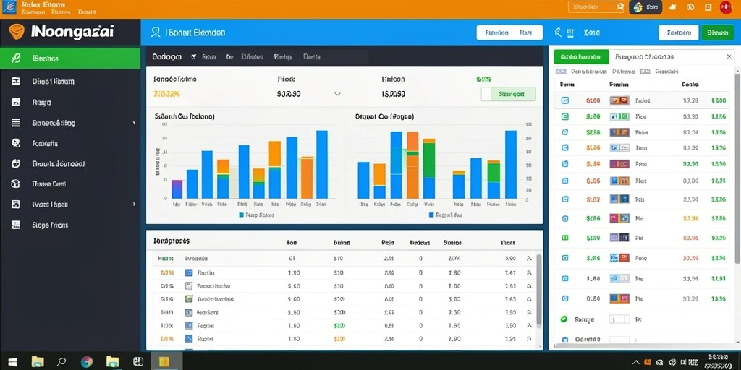Click the taskbar search magnifier icon
This screenshot has width=741, height=370.
(62, 362)
